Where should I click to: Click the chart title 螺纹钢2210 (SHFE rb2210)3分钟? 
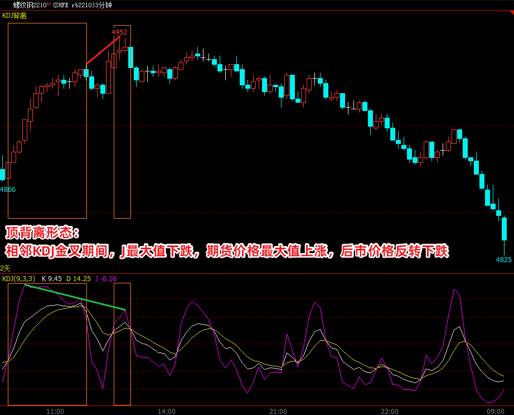coord(62,5)
